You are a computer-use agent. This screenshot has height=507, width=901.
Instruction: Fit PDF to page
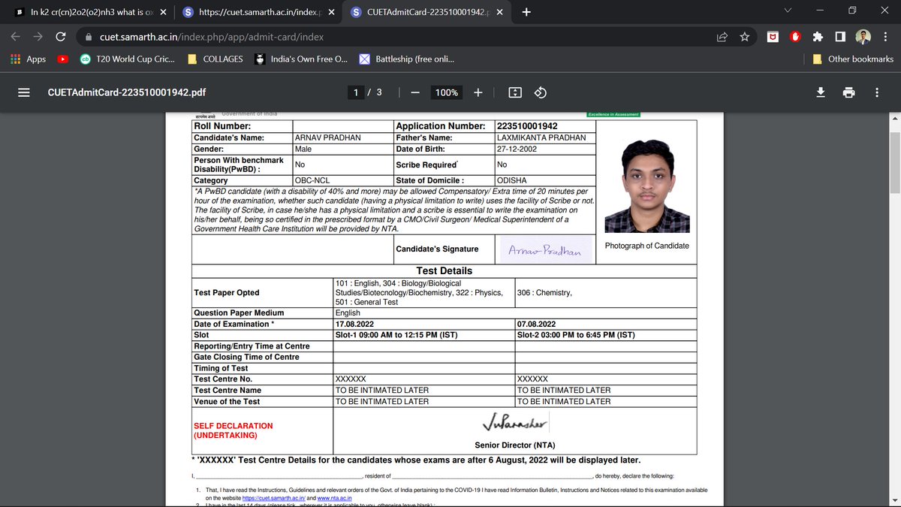point(515,92)
